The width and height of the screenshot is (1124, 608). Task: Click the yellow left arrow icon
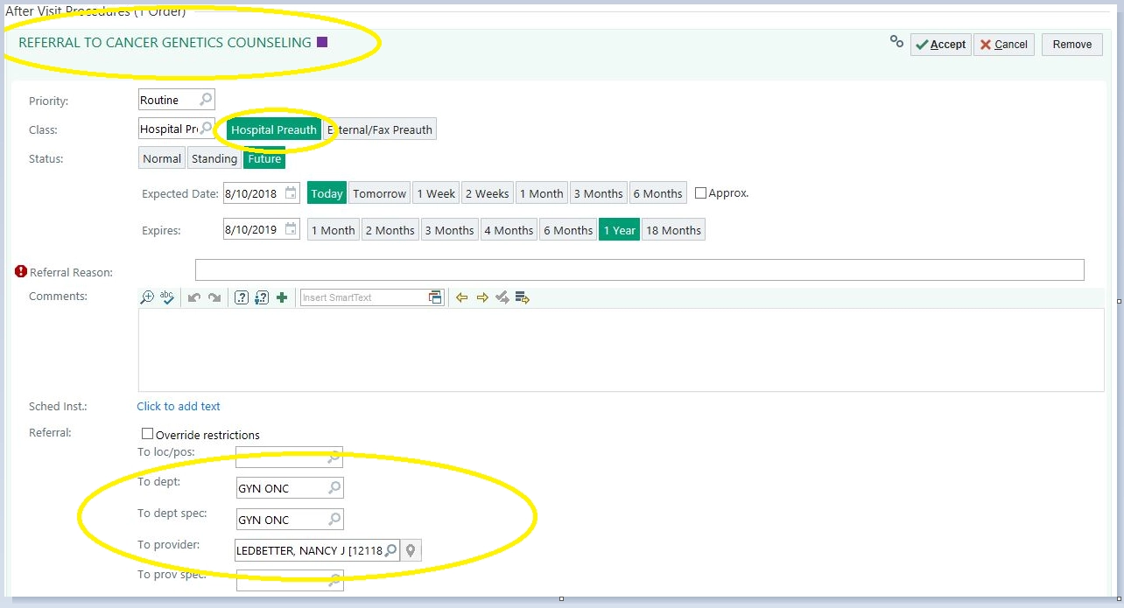(462, 297)
